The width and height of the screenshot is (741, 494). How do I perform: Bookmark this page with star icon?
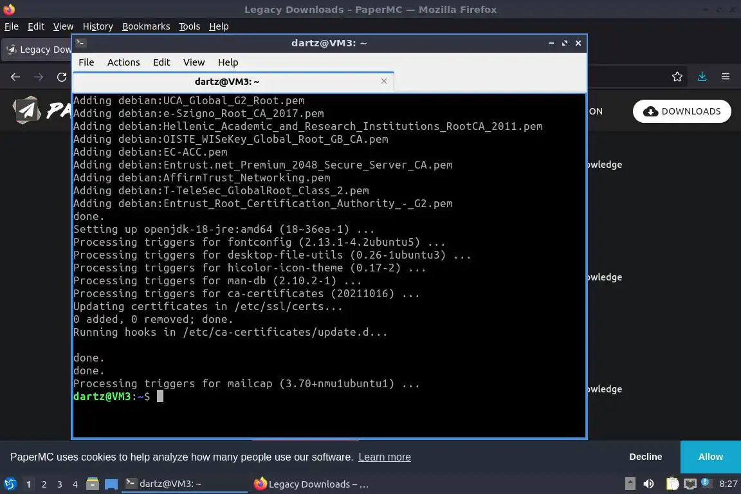pyautogui.click(x=677, y=77)
